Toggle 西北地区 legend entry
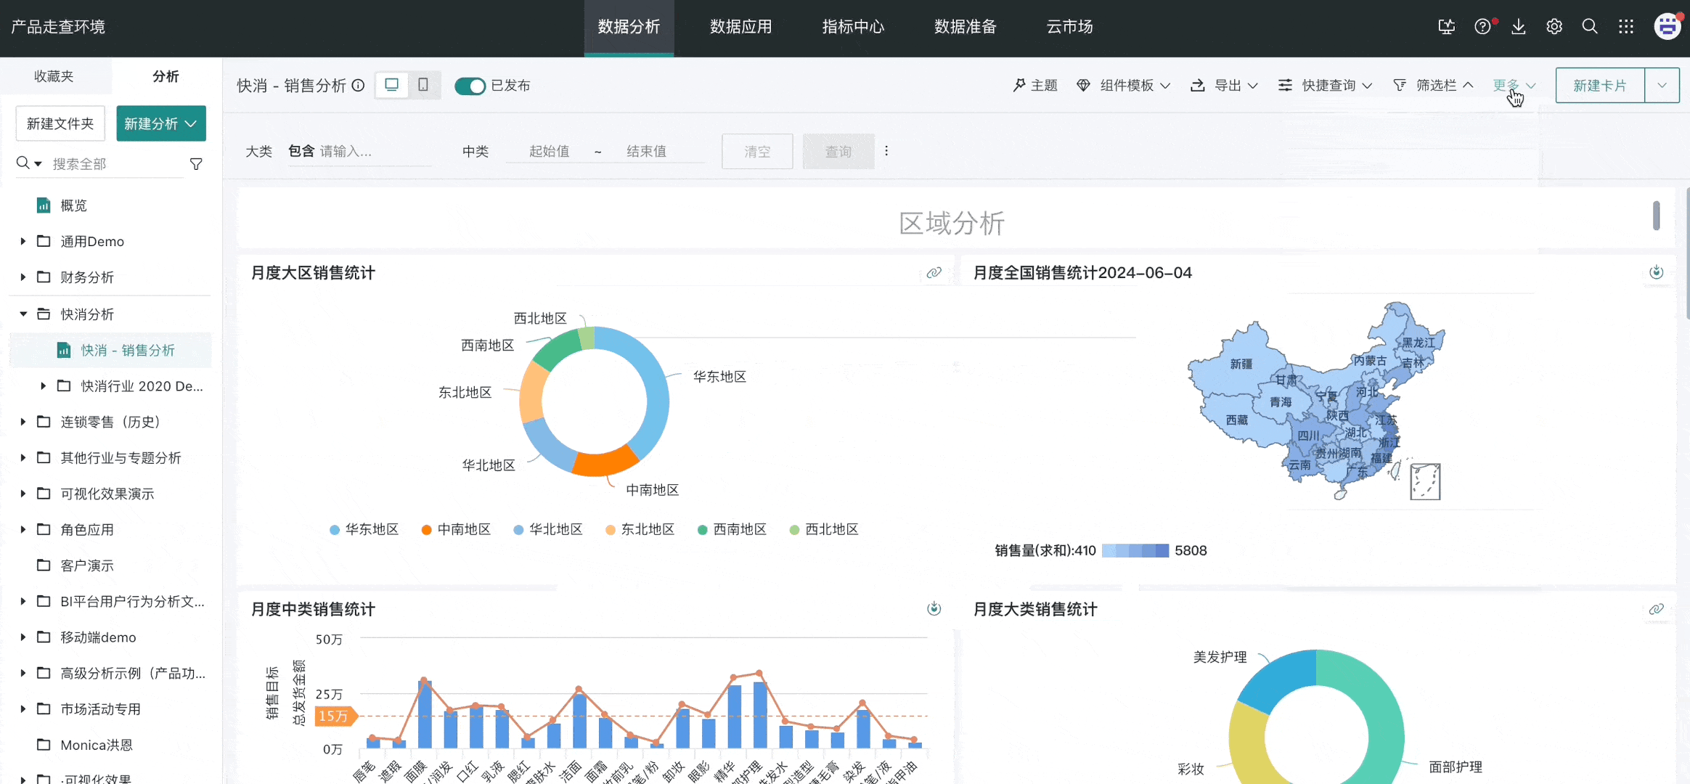This screenshot has width=1690, height=784. (824, 529)
